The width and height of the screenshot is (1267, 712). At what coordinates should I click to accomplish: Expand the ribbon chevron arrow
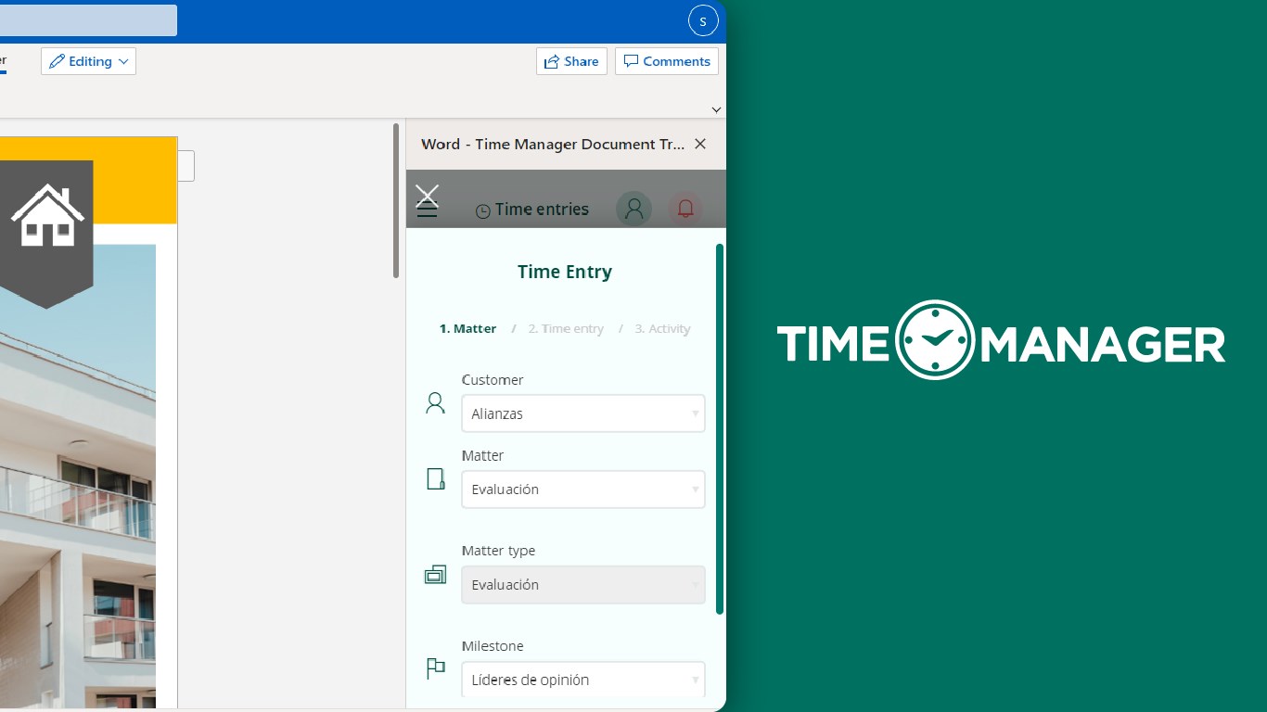716,109
